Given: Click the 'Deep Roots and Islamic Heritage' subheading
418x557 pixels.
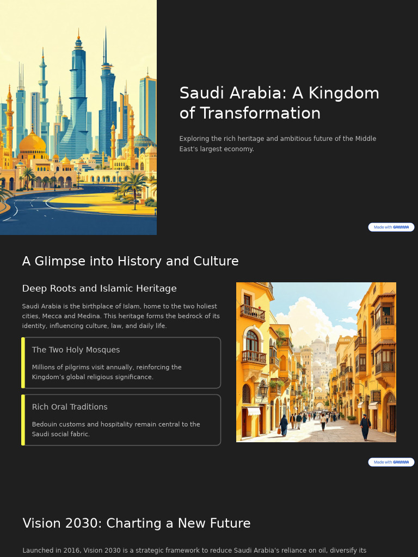Looking at the screenshot, I should pos(99,288).
